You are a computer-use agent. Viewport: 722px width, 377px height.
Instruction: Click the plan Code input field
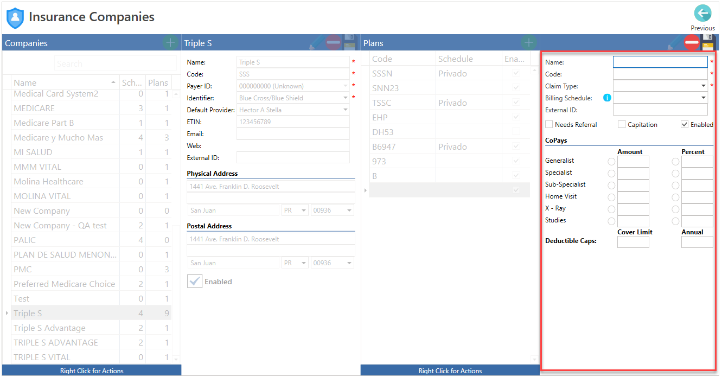pyautogui.click(x=660, y=74)
